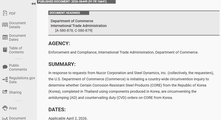
Task: Open Document Details menu item
Action: [17, 25]
